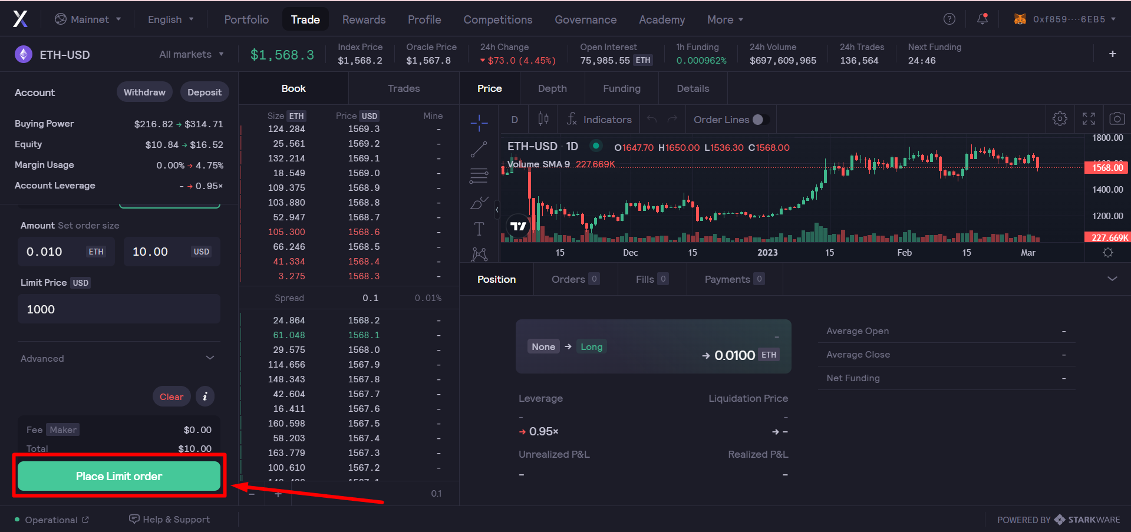
Task: Open the Orders tab
Action: [x=575, y=279]
